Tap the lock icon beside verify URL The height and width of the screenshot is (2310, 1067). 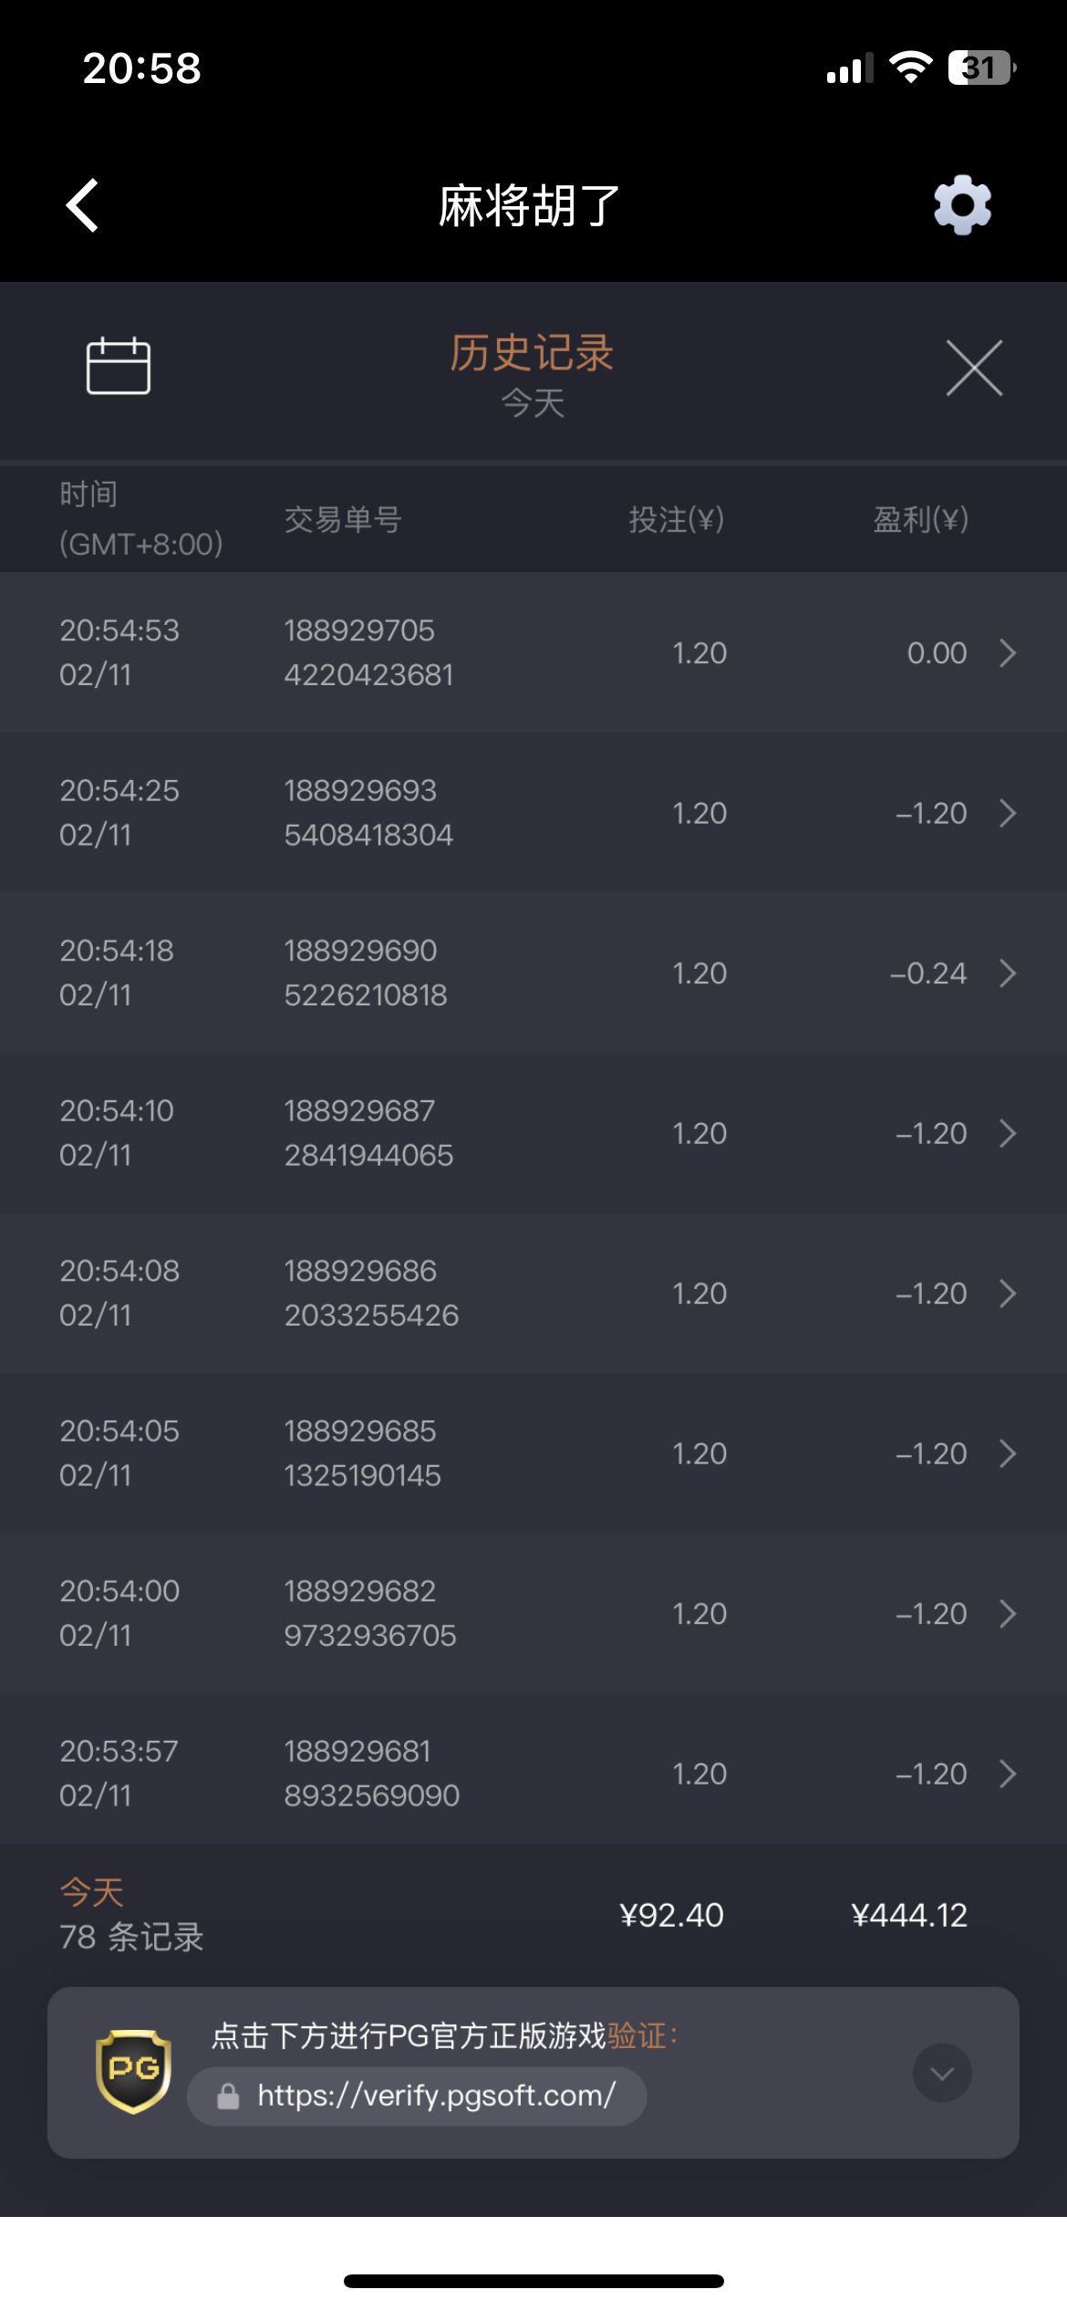click(228, 2097)
